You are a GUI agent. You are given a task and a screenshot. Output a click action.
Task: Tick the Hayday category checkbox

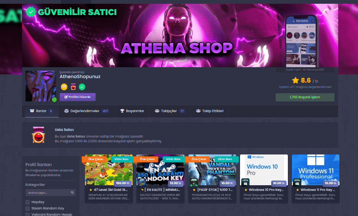28,202
